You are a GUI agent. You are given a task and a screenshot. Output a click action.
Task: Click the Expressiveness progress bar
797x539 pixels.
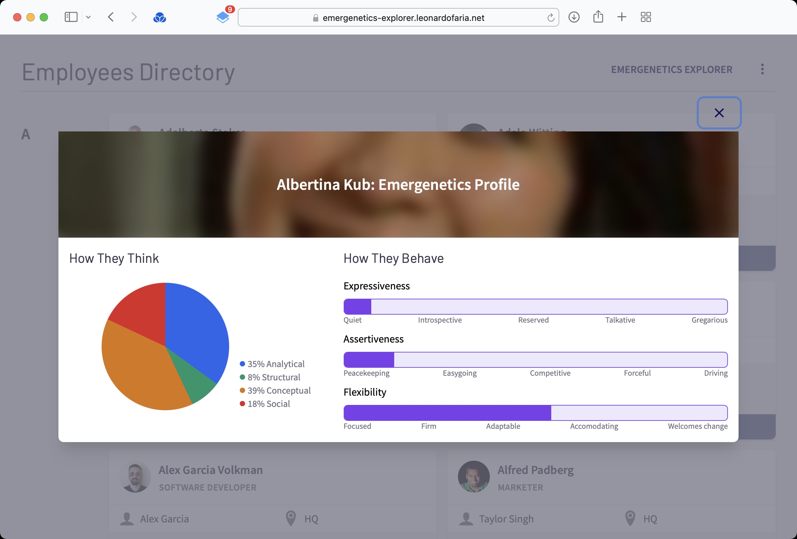[x=535, y=307]
